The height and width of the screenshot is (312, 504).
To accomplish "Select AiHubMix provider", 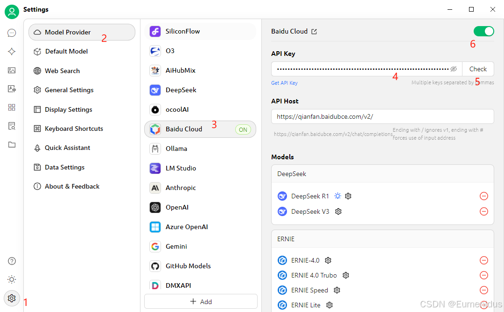I will [200, 70].
